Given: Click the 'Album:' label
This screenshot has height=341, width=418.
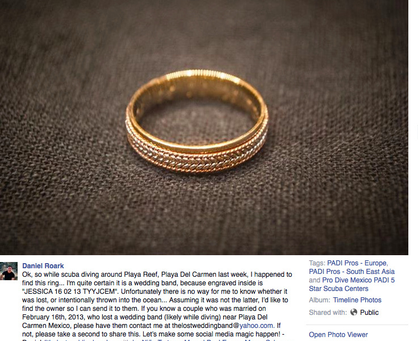Looking at the screenshot, I should coord(319,300).
